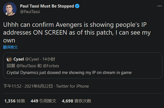The width and height of the screenshot is (164, 108).
Task: View the 1,356 转推 retweets list
Action: pos(15,101)
